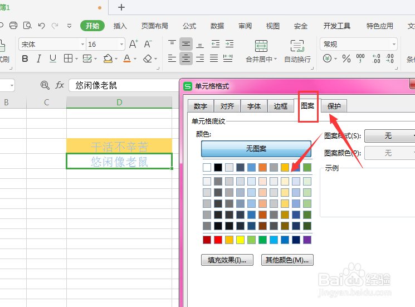Apply thousands separator style

360,59
